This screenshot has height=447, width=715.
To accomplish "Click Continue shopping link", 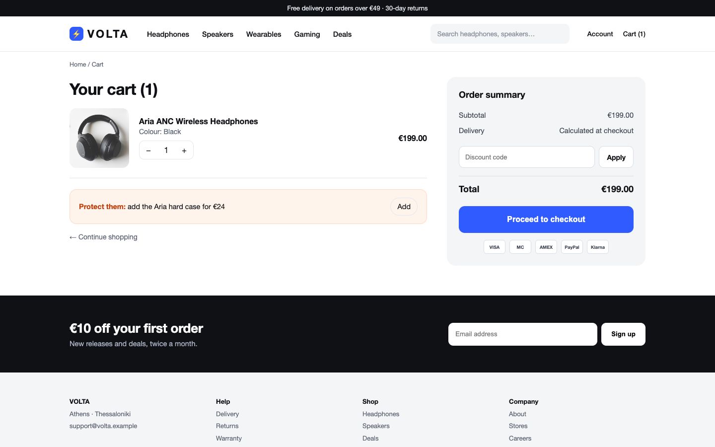I will coord(103,237).
